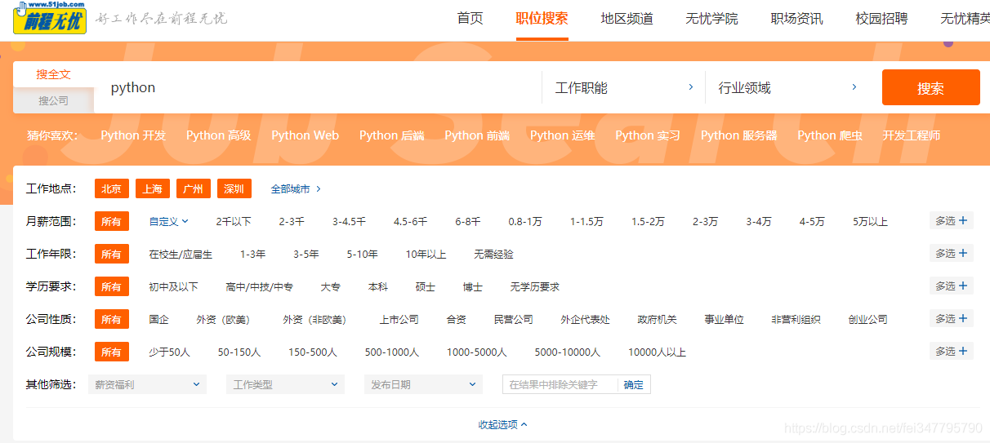The image size is (990, 443).
Task: Choose suggested keyword Python 前端
Action: pos(477,135)
